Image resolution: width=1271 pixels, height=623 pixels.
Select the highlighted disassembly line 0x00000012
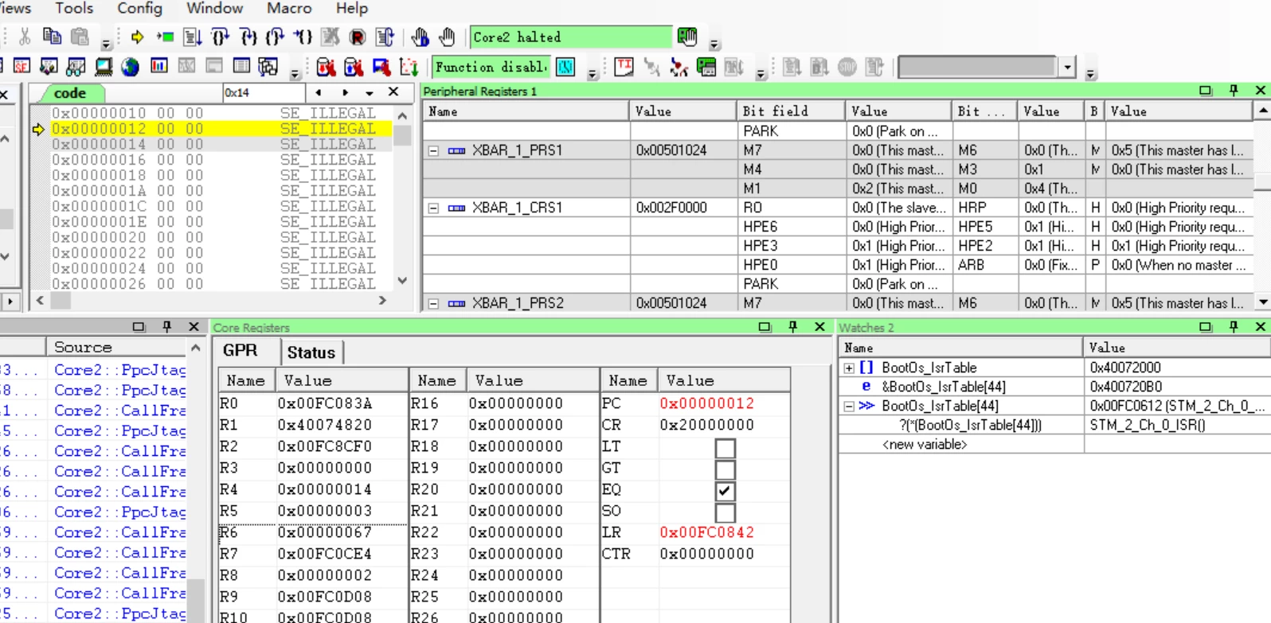[221, 129]
